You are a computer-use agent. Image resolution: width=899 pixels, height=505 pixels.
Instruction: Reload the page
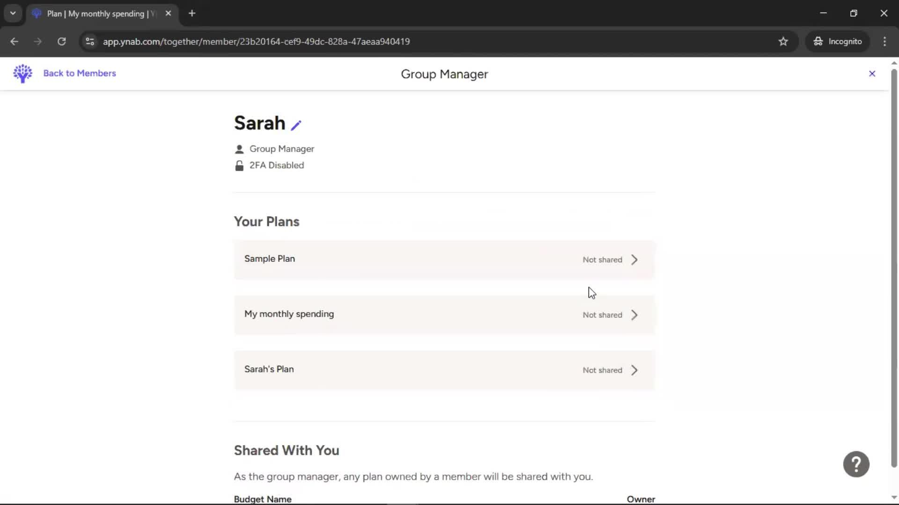61,42
